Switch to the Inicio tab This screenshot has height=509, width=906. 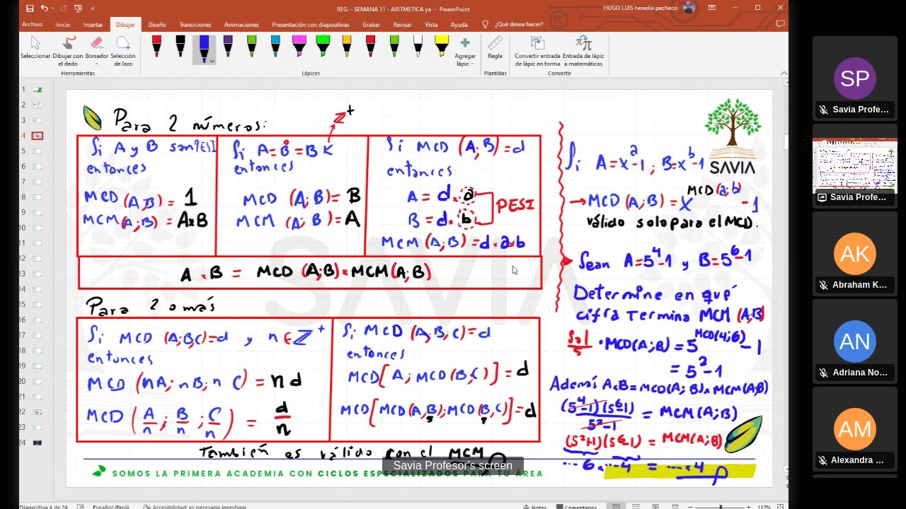[x=63, y=24]
